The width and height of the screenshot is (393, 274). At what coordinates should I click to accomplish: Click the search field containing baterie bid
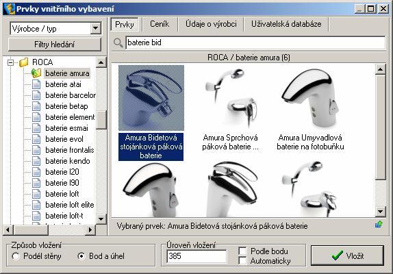tap(255, 42)
